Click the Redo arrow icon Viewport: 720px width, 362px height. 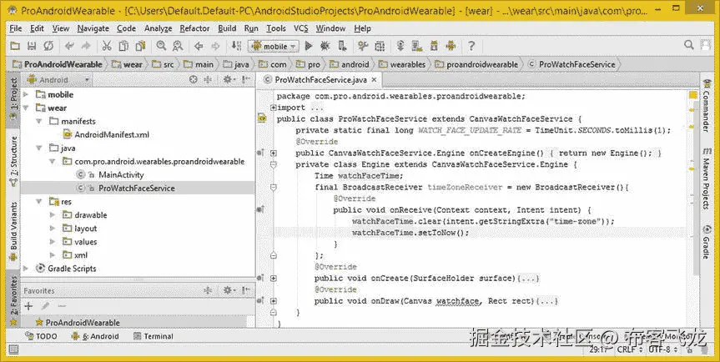point(86,46)
